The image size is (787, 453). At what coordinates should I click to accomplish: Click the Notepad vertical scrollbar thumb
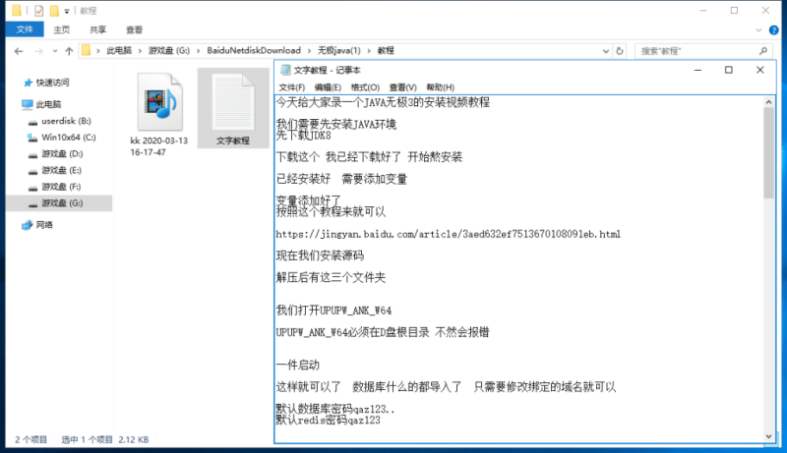coord(768,153)
